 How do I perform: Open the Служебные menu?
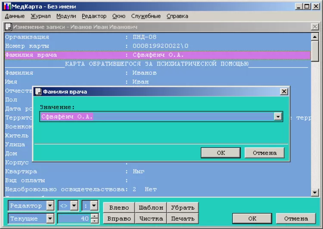(146, 16)
